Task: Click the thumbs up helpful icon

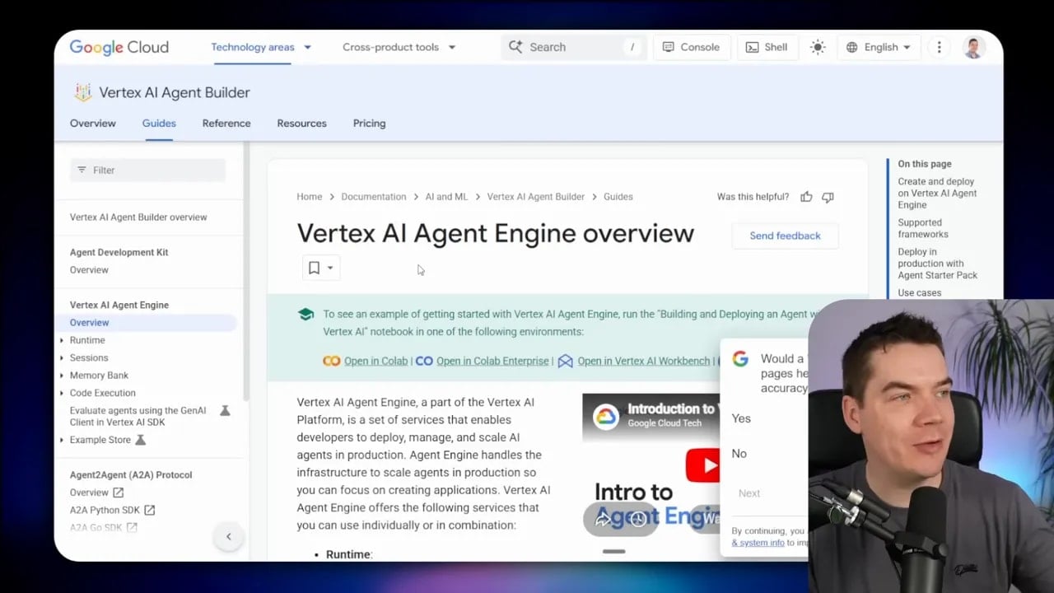Action: click(806, 197)
